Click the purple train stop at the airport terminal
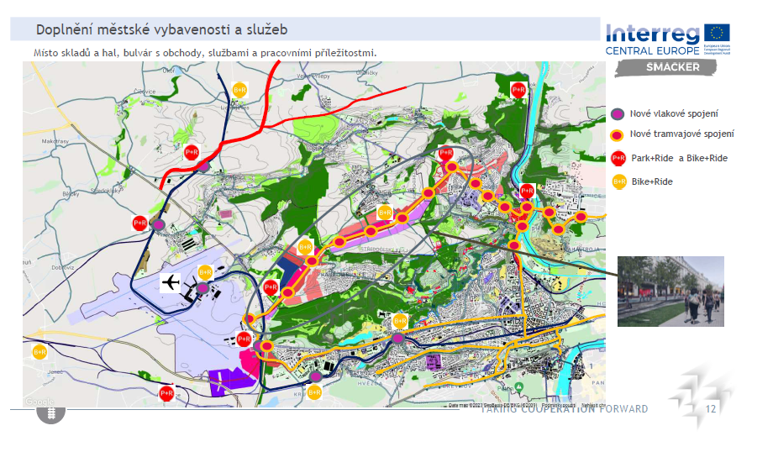Viewport: 773px width, 452px height. point(202,288)
